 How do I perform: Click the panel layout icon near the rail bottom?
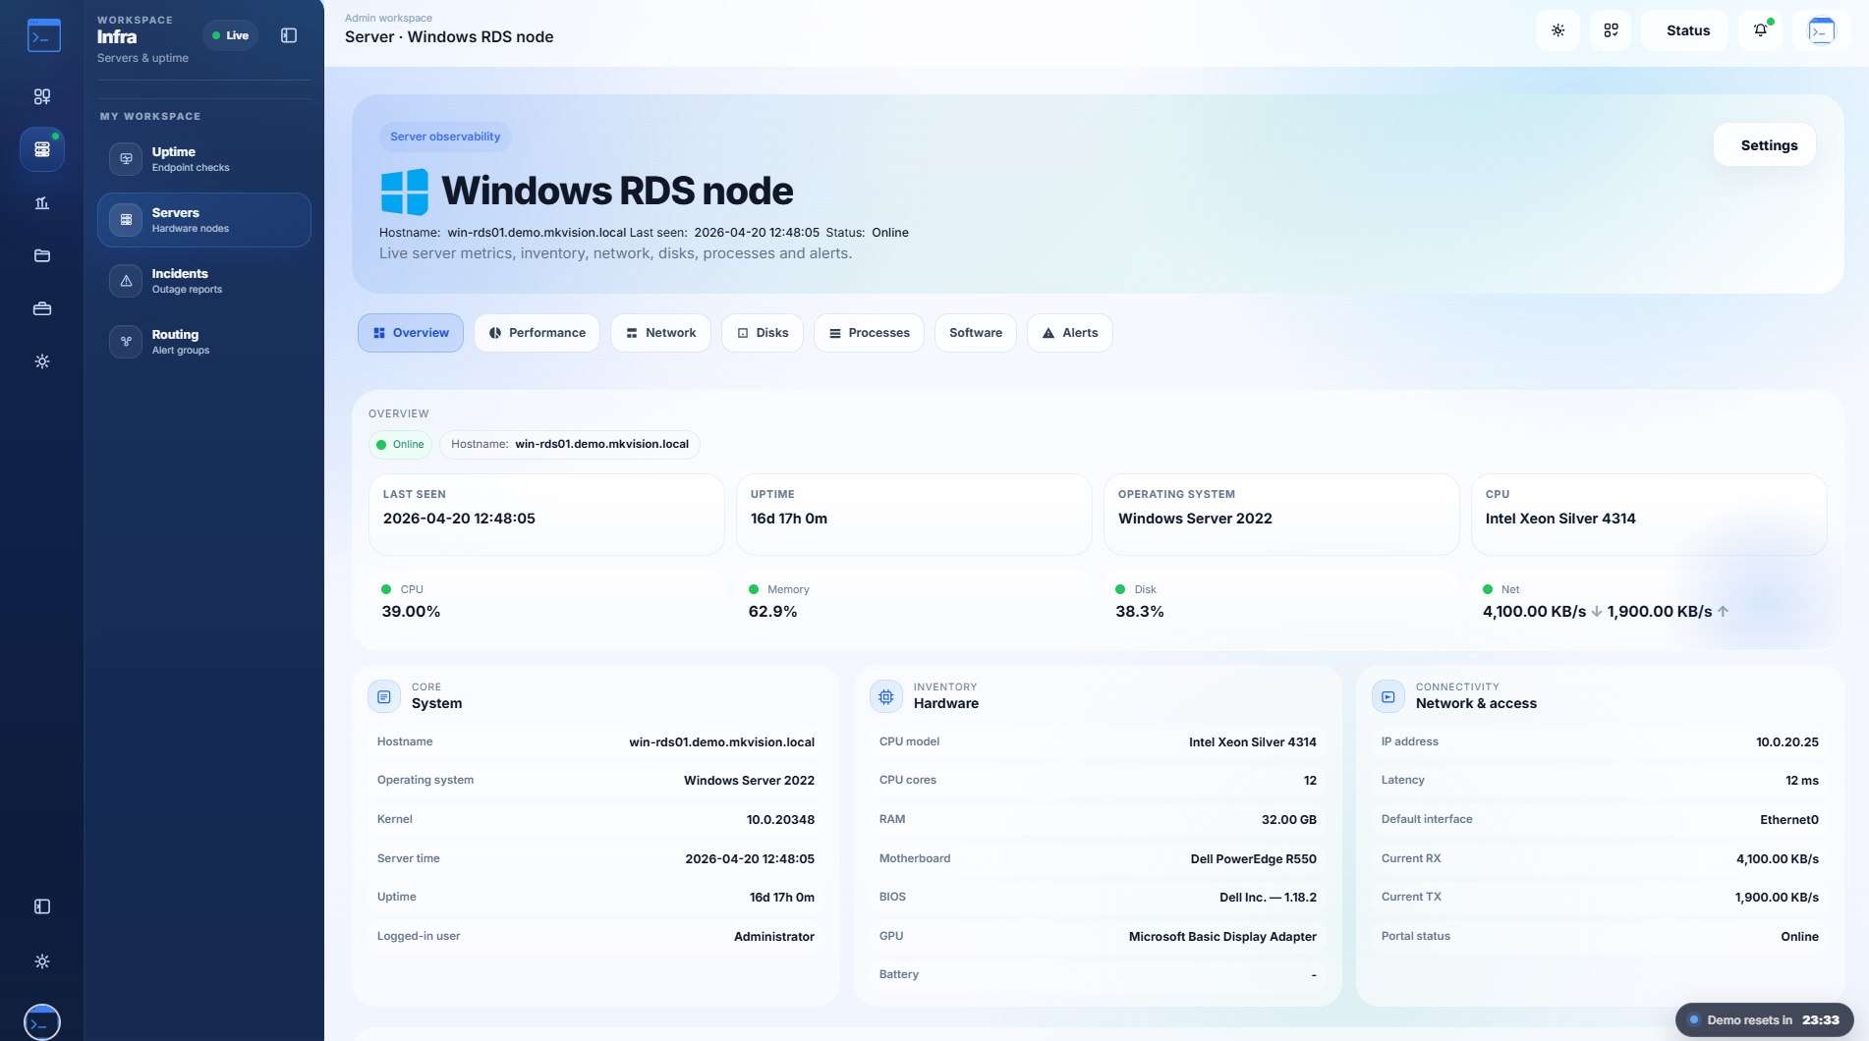(x=42, y=906)
